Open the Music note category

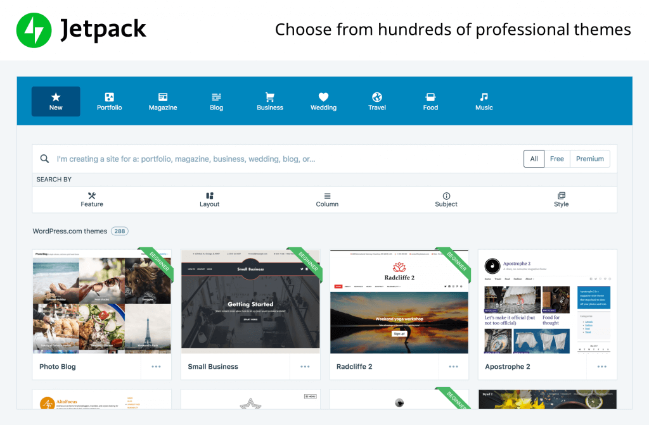coord(484,102)
